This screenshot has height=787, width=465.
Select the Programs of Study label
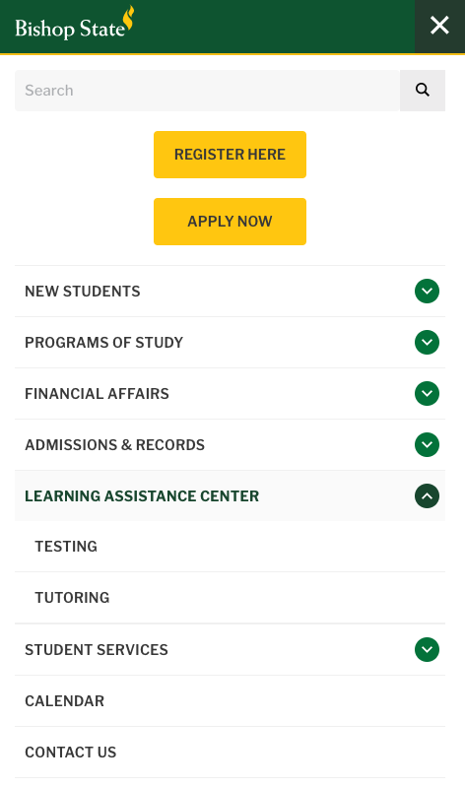[104, 343]
